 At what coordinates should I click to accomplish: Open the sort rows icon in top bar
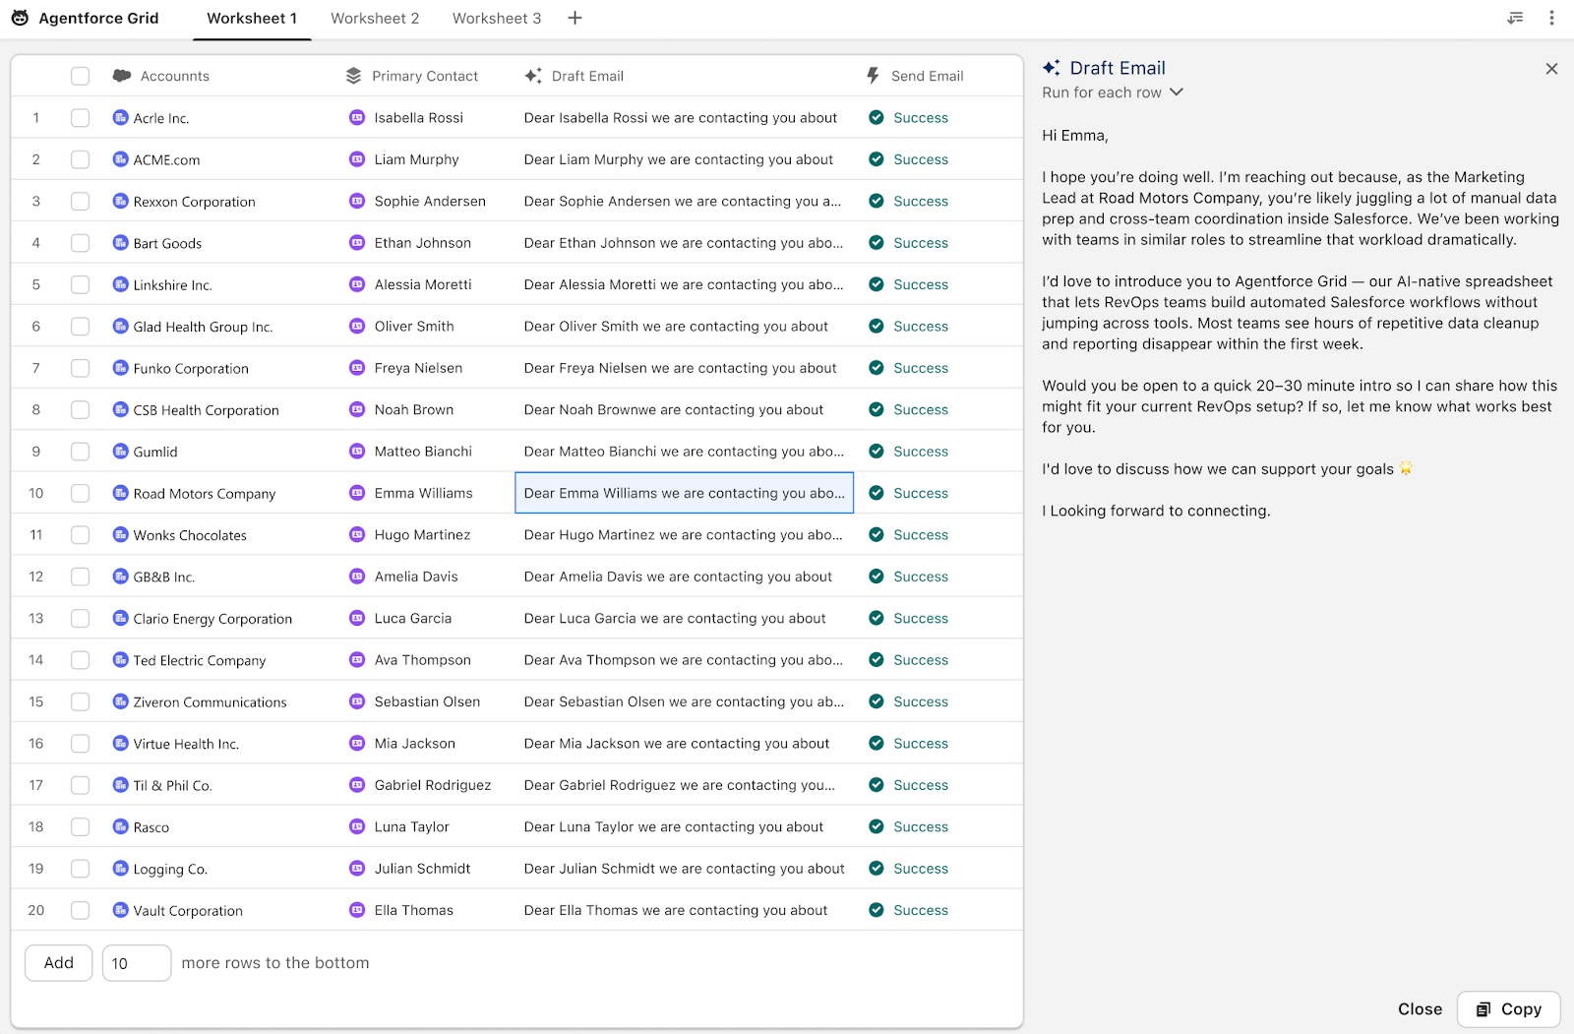coord(1515,18)
